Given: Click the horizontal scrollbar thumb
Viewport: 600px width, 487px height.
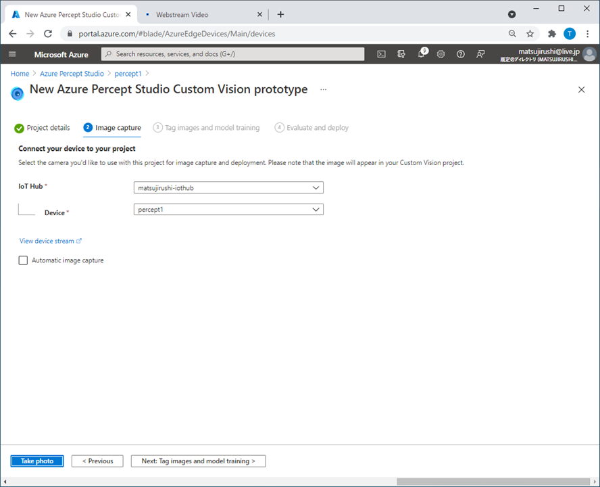Looking at the screenshot, I should 493,482.
